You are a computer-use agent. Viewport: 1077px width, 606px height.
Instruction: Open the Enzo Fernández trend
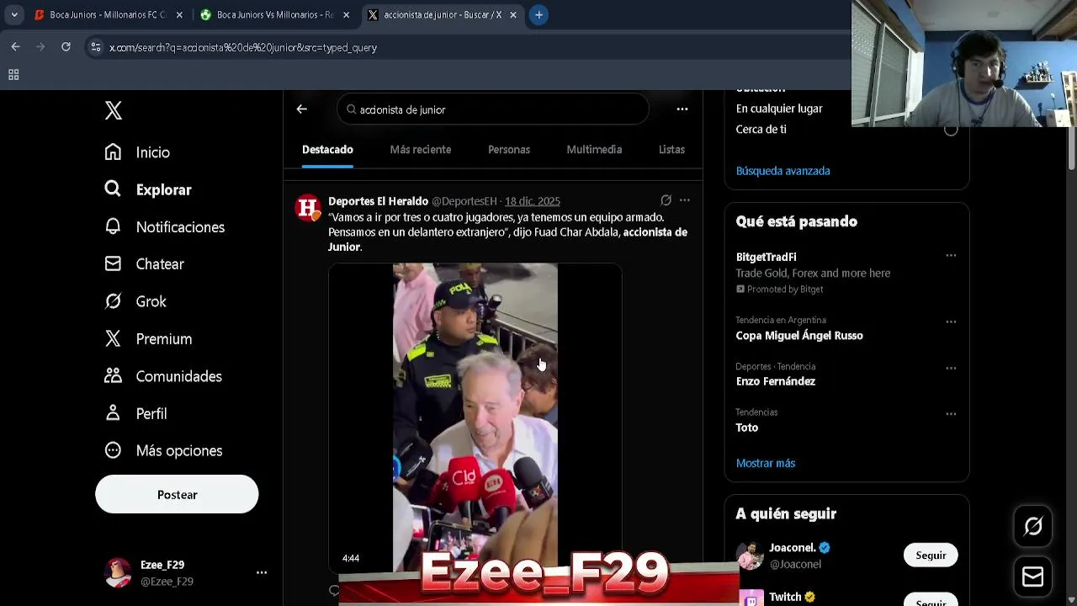coord(775,381)
